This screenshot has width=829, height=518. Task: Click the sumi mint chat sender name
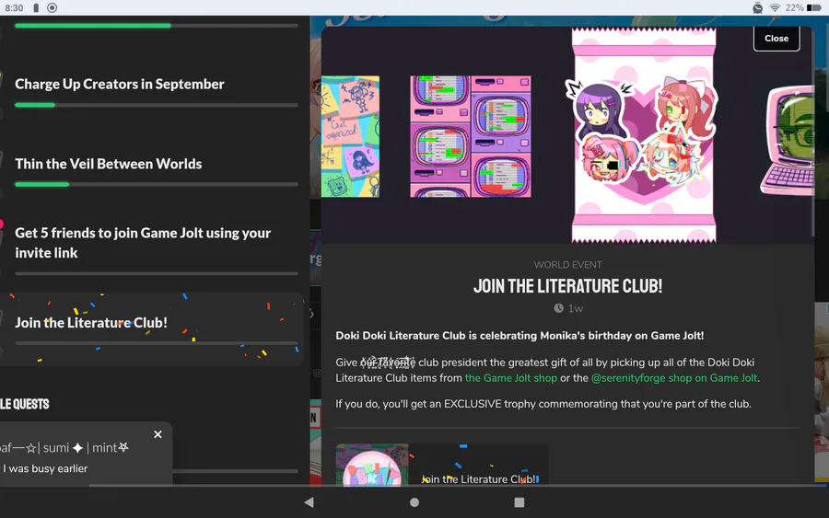pyautogui.click(x=64, y=448)
